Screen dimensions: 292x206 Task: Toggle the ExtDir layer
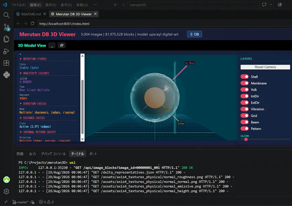pyautogui.click(x=245, y=102)
